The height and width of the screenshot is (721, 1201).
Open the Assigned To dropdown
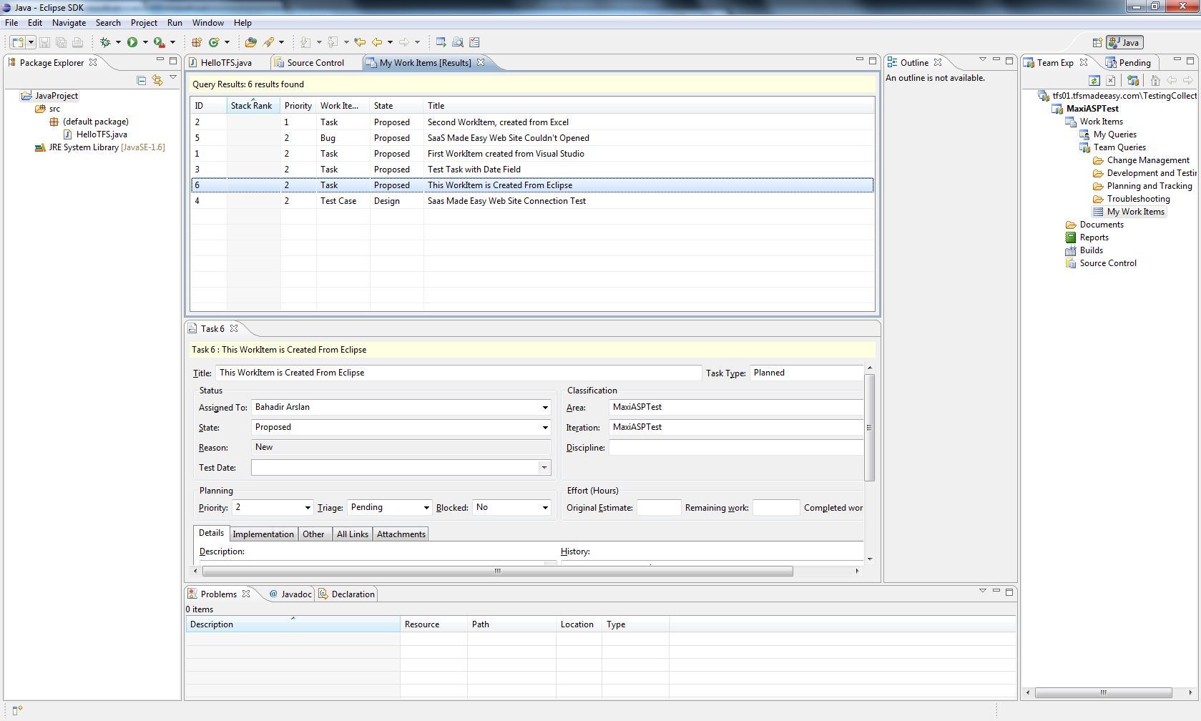pyautogui.click(x=545, y=408)
